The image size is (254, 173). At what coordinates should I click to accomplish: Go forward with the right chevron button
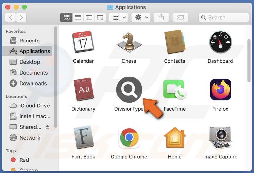click(21, 17)
